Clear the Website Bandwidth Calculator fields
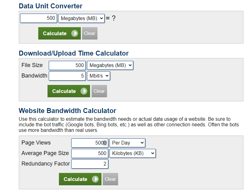The width and height of the screenshot is (252, 193). coord(110,179)
